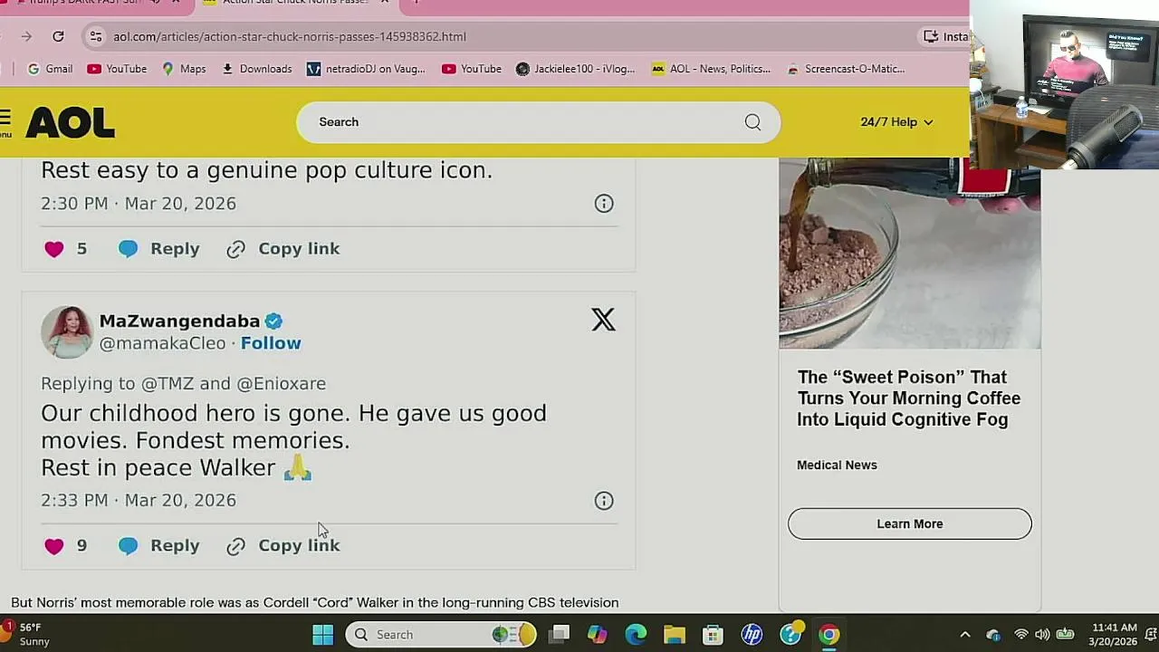The height and width of the screenshot is (652, 1159).
Task: Open the weather widget showing 56°F Sunny
Action: [27, 634]
